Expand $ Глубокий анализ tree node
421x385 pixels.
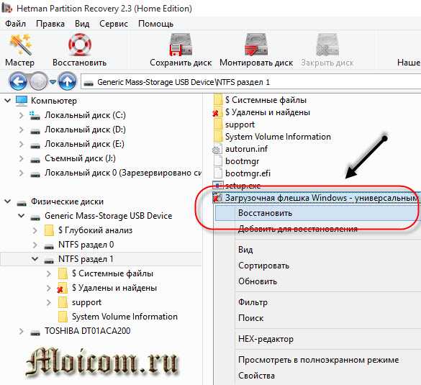35,230
